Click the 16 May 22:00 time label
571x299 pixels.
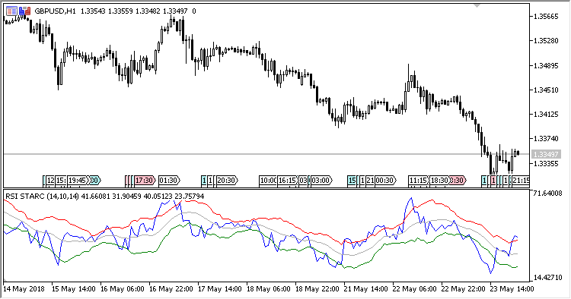click(x=171, y=289)
